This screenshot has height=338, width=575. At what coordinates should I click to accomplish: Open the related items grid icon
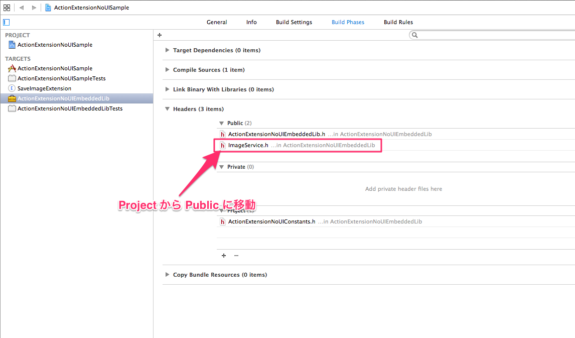point(6,8)
